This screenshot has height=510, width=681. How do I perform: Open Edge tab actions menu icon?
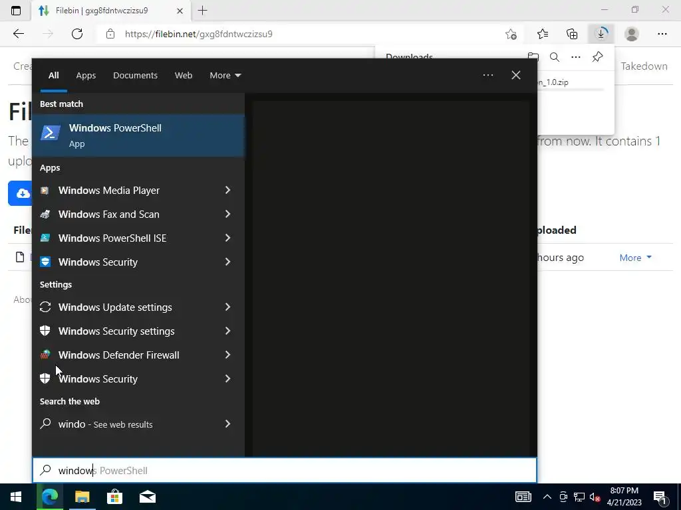pyautogui.click(x=16, y=11)
